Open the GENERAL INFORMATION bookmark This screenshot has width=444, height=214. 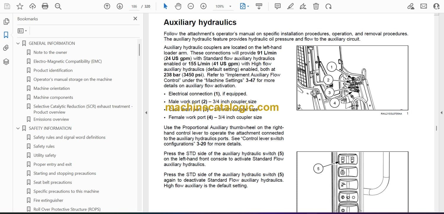pos(52,43)
